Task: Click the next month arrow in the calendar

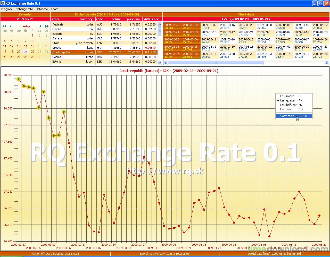Action: point(40,26)
